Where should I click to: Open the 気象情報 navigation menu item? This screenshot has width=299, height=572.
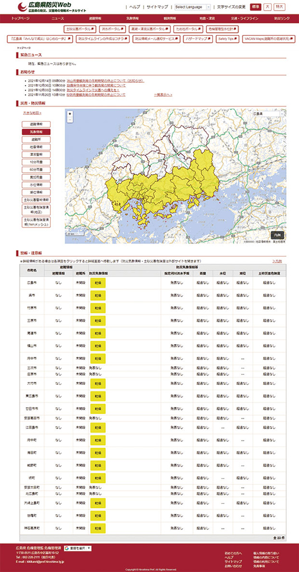[x=132, y=18]
